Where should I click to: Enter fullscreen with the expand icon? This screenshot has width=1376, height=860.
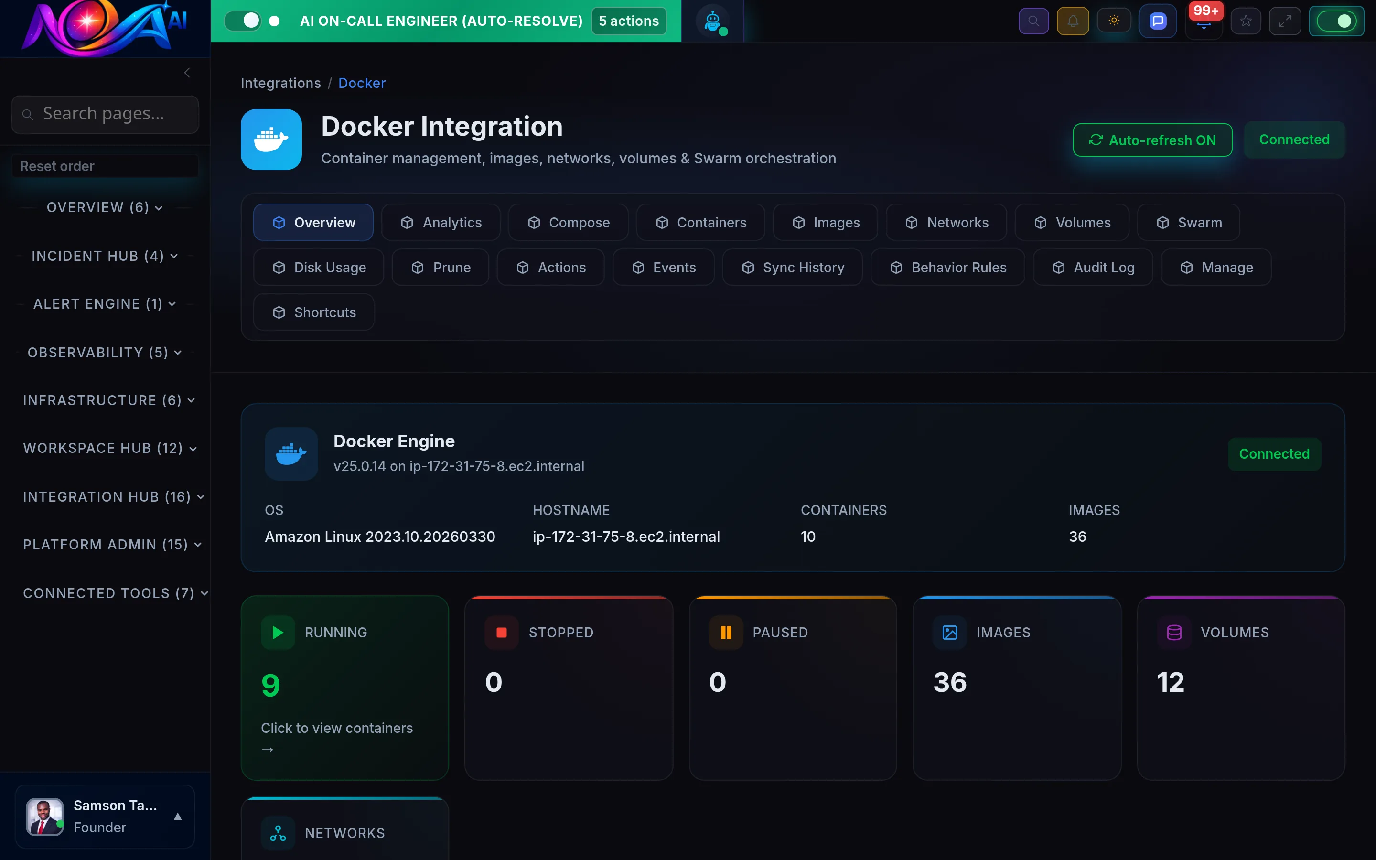click(x=1286, y=21)
